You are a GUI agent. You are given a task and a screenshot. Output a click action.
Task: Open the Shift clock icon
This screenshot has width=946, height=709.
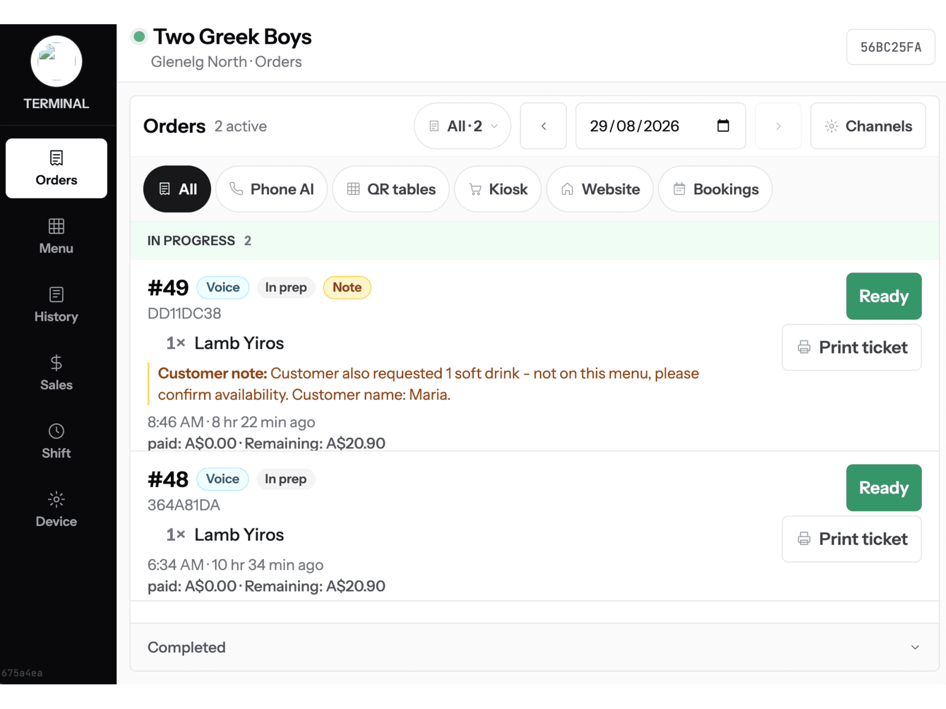[56, 431]
